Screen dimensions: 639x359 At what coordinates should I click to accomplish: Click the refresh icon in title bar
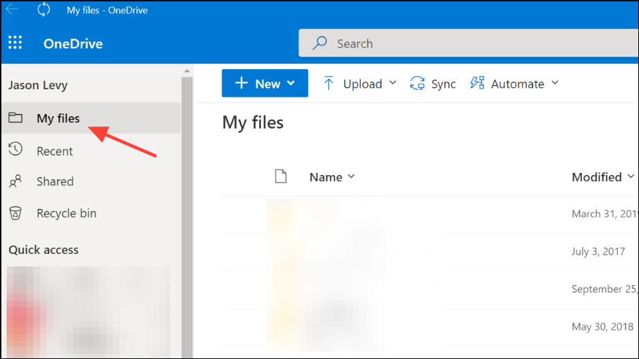(44, 10)
